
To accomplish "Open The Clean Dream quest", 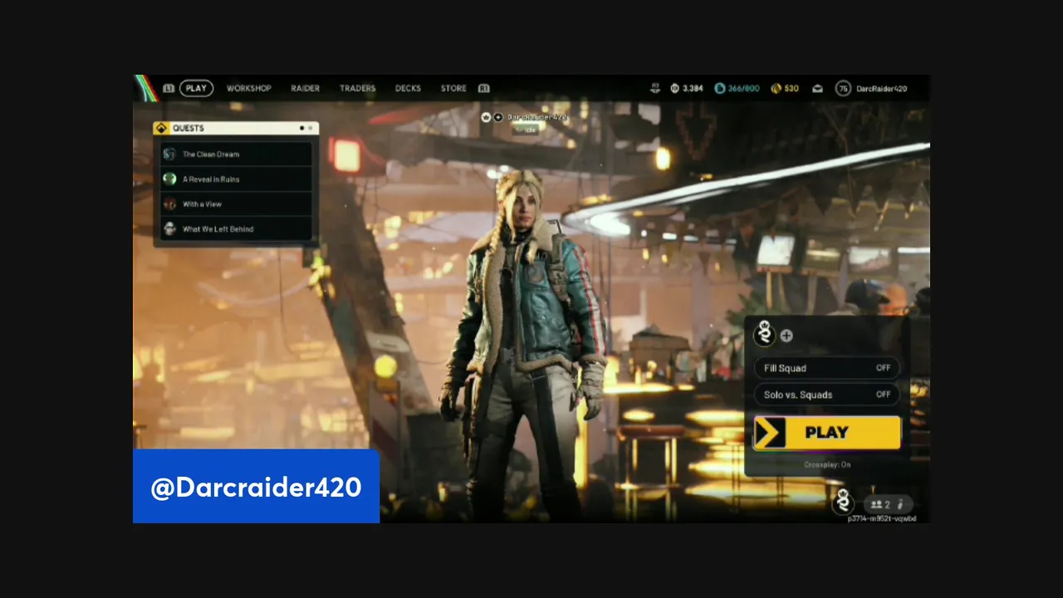I will point(236,154).
